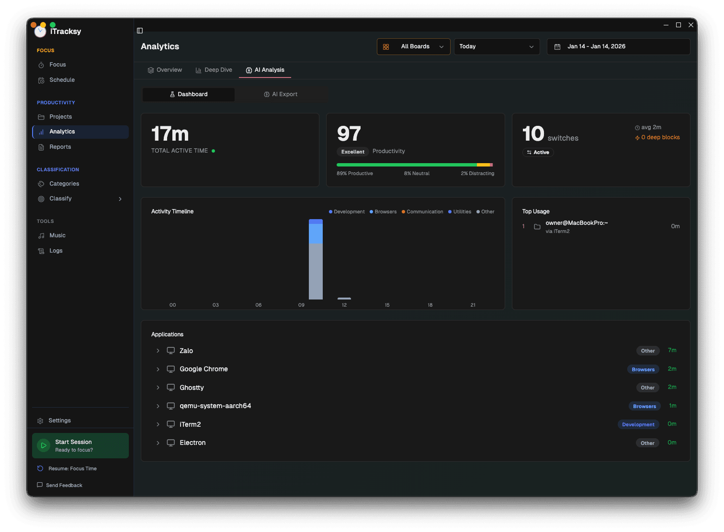Open Schedule from the sidebar calendar icon

(x=41, y=80)
